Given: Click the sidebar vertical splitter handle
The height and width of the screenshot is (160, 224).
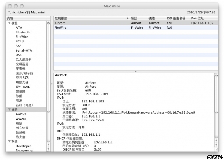Looking at the screenshot, I should click(x=52, y=84).
